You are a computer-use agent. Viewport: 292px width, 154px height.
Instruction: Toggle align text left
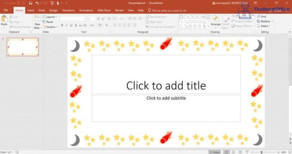pos(115,25)
